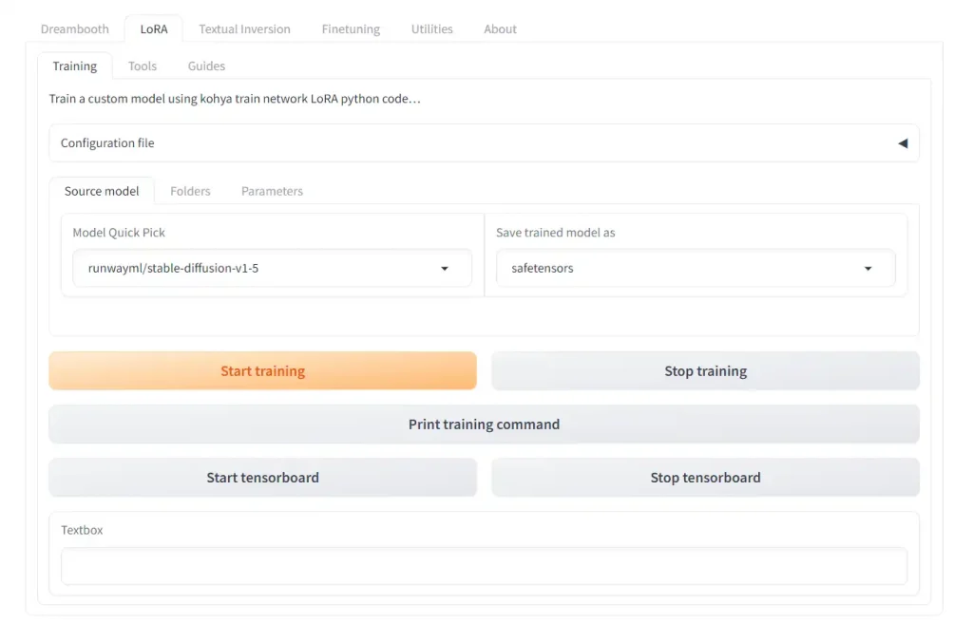
Task: Open the Utilities tab
Action: [431, 29]
